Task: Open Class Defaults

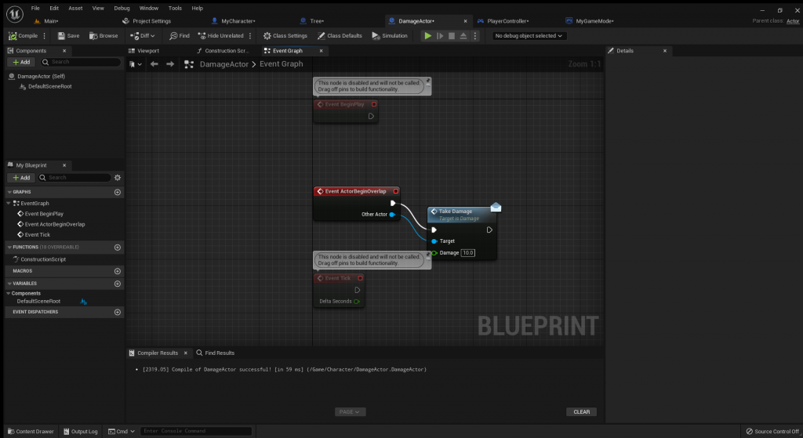Action: [x=340, y=36]
